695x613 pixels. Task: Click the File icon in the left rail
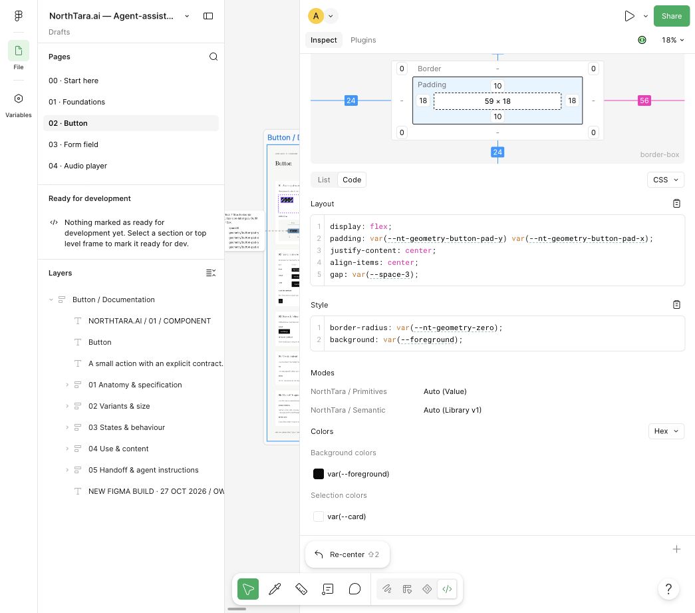[x=18, y=51]
